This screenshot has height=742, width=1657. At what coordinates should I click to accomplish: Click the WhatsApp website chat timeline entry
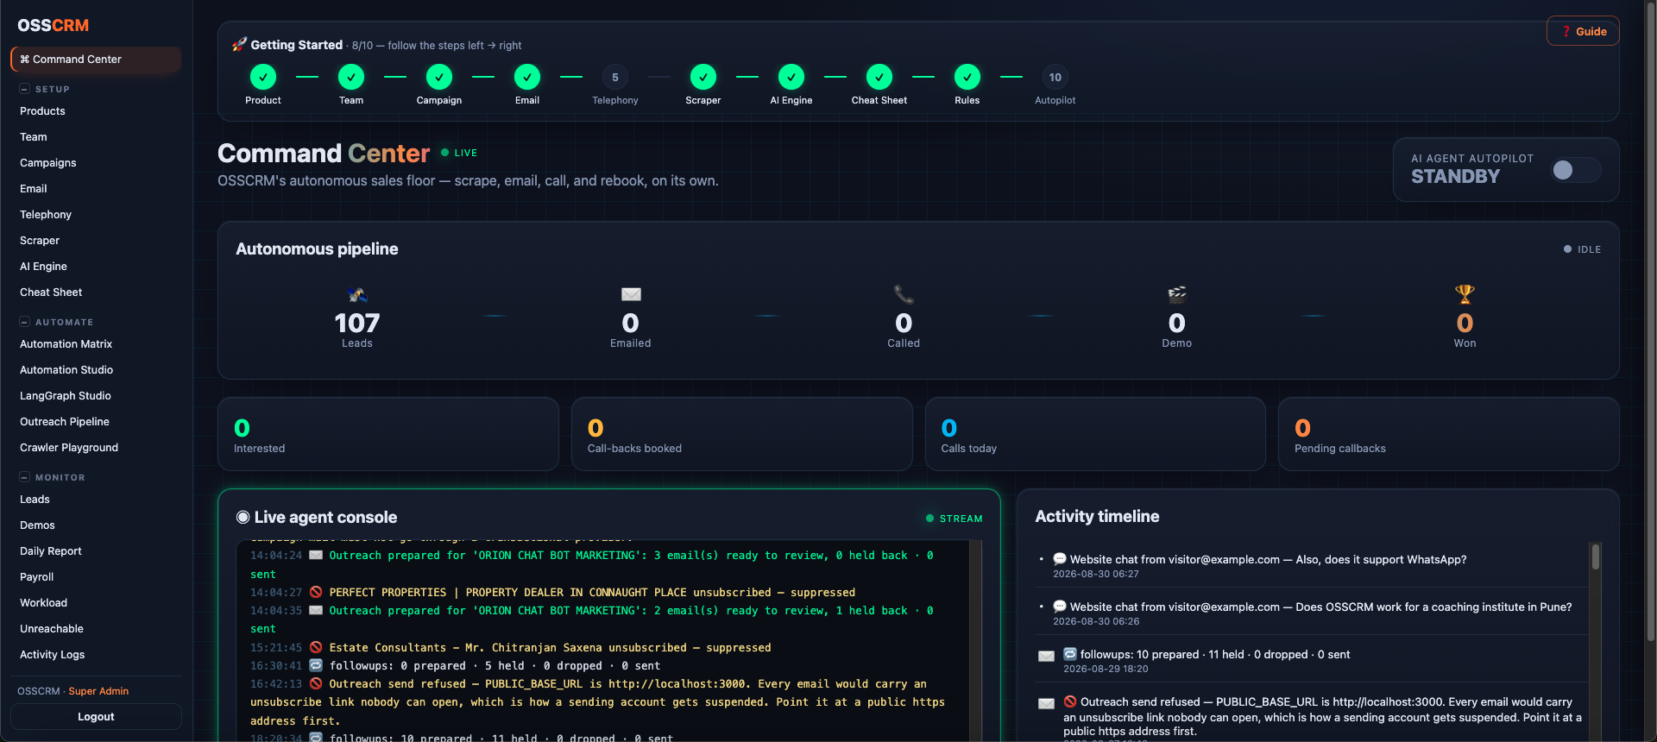pos(1312,565)
